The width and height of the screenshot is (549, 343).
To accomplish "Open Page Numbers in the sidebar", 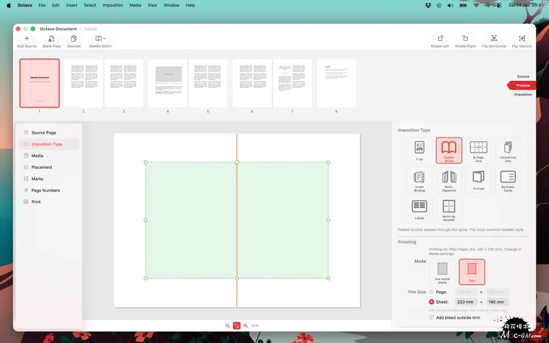I will (x=46, y=190).
